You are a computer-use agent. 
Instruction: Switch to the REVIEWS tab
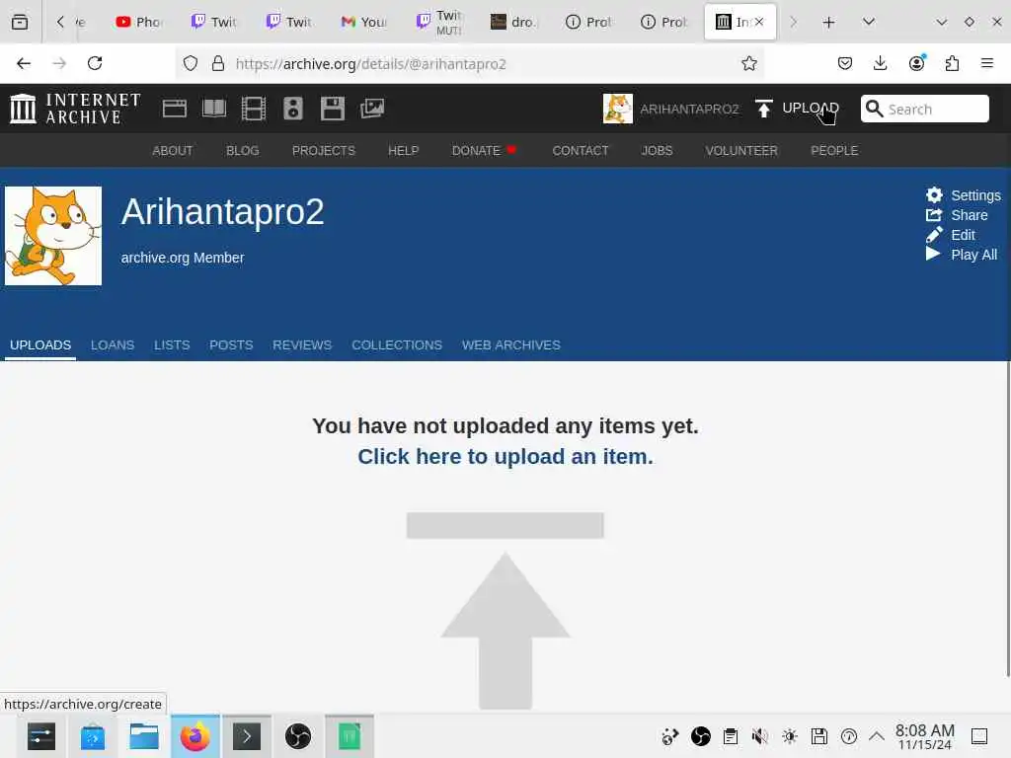point(302,345)
